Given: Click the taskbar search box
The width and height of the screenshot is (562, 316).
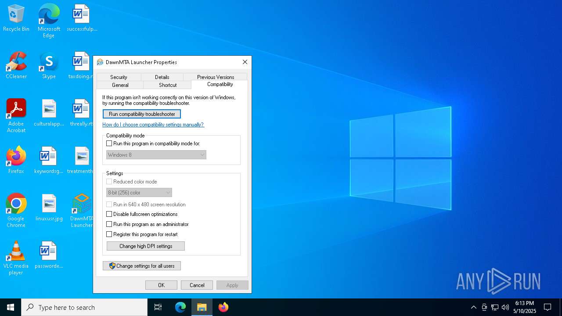Looking at the screenshot, I should [84, 307].
